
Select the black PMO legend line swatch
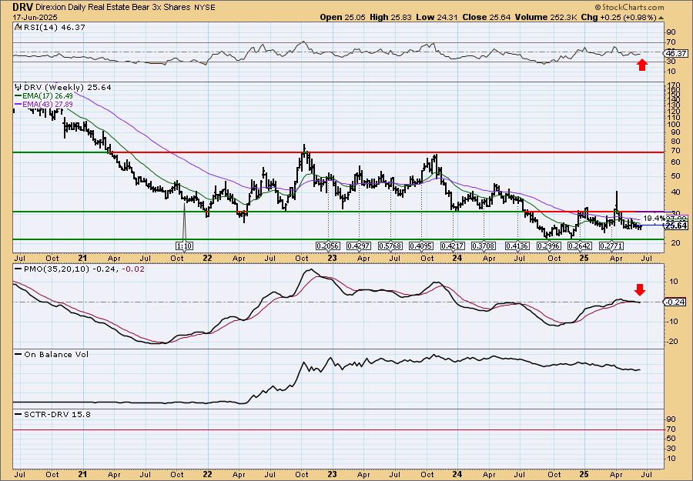pyautogui.click(x=18, y=269)
